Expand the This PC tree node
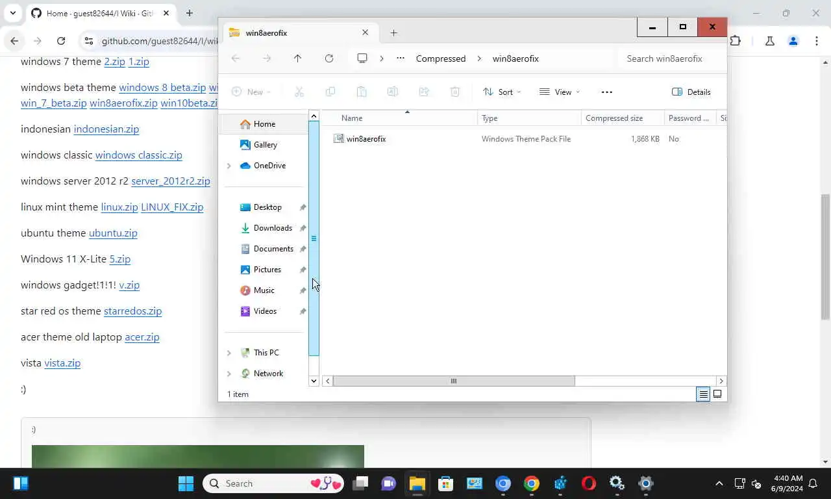 click(x=229, y=353)
